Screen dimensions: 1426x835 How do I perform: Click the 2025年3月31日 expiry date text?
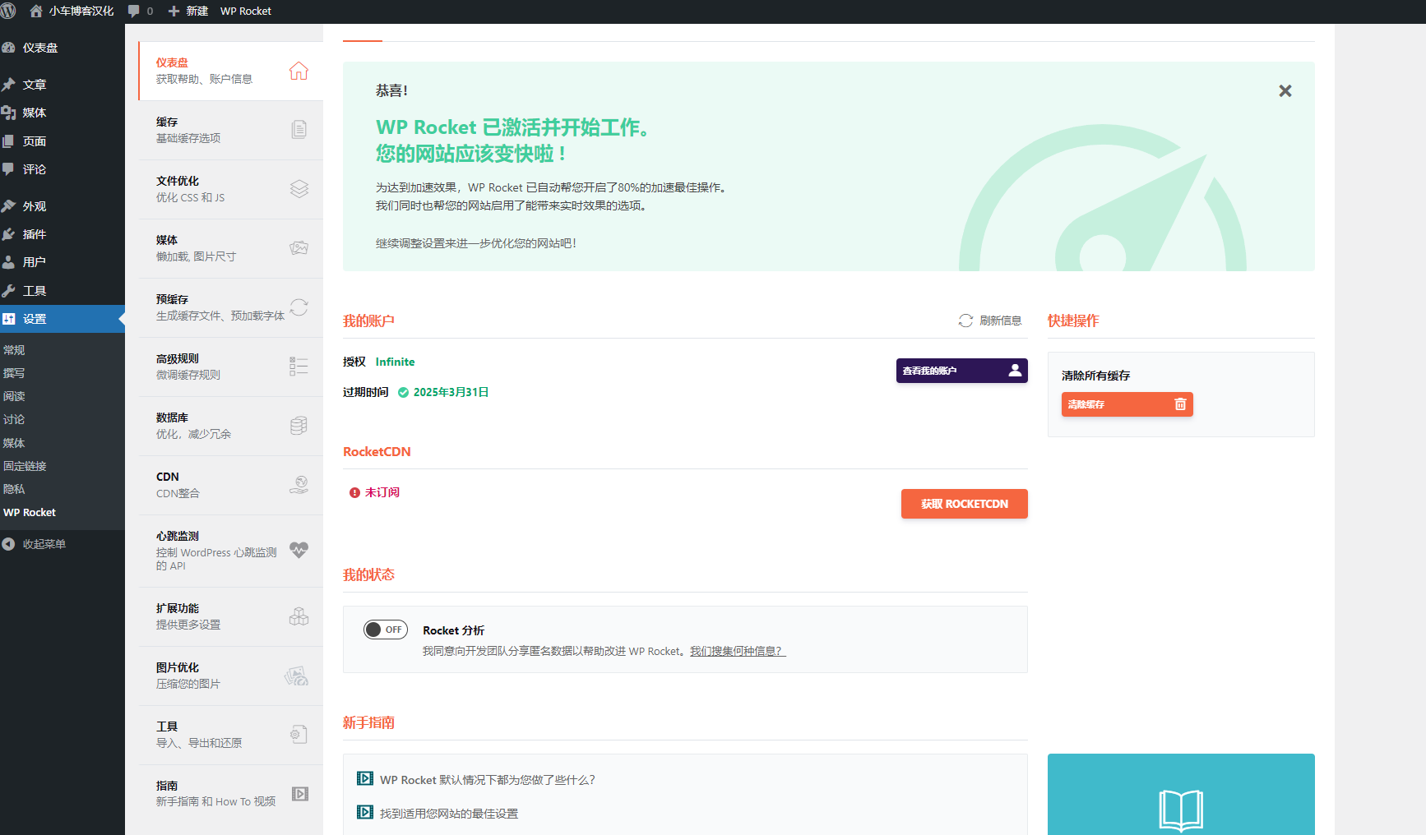[x=451, y=392]
